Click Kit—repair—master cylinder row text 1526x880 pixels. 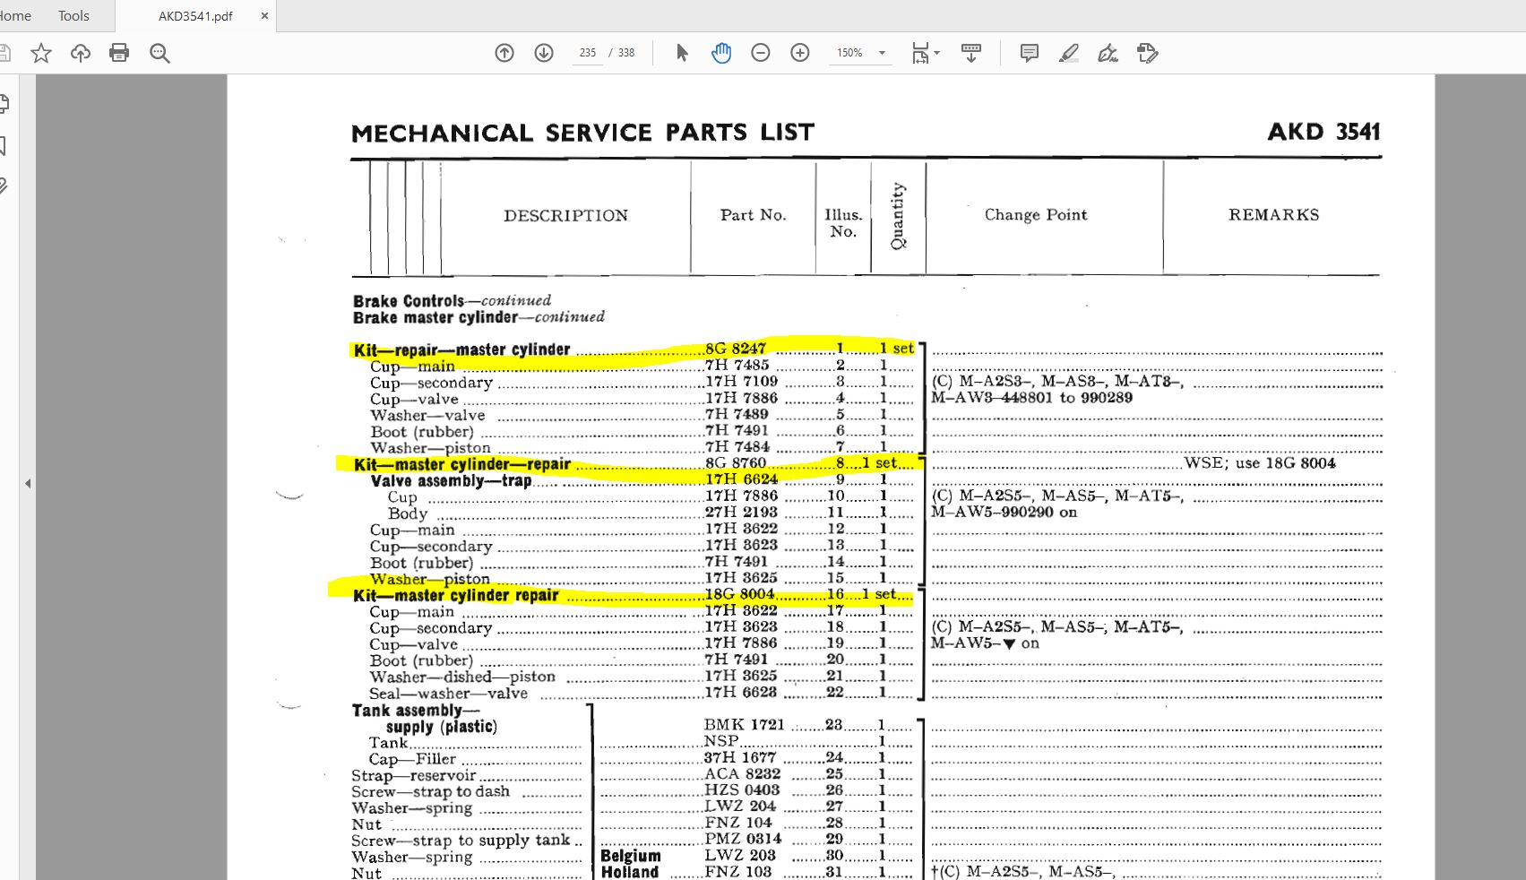(461, 349)
